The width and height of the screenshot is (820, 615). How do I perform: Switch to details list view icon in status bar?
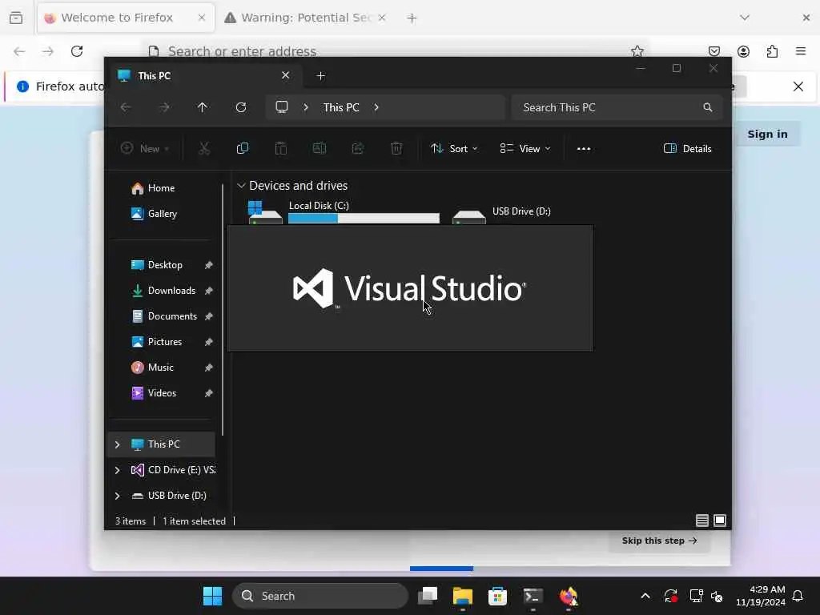[701, 521]
